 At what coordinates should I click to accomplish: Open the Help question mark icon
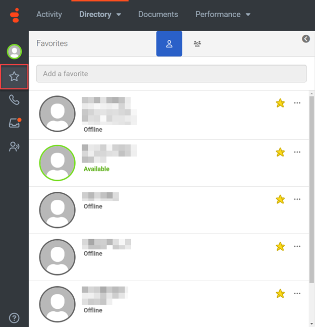tap(14, 318)
